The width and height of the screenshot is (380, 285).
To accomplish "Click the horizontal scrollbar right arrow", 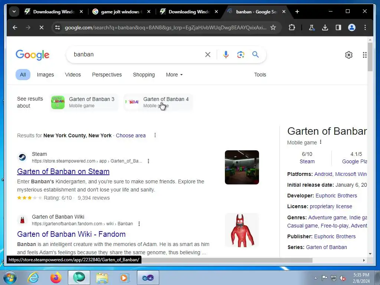I will click(364, 260).
